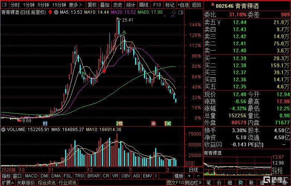The height and width of the screenshot is (186, 291).
Task: Open the yellow 减 marker on chart
Action: coord(168,123)
